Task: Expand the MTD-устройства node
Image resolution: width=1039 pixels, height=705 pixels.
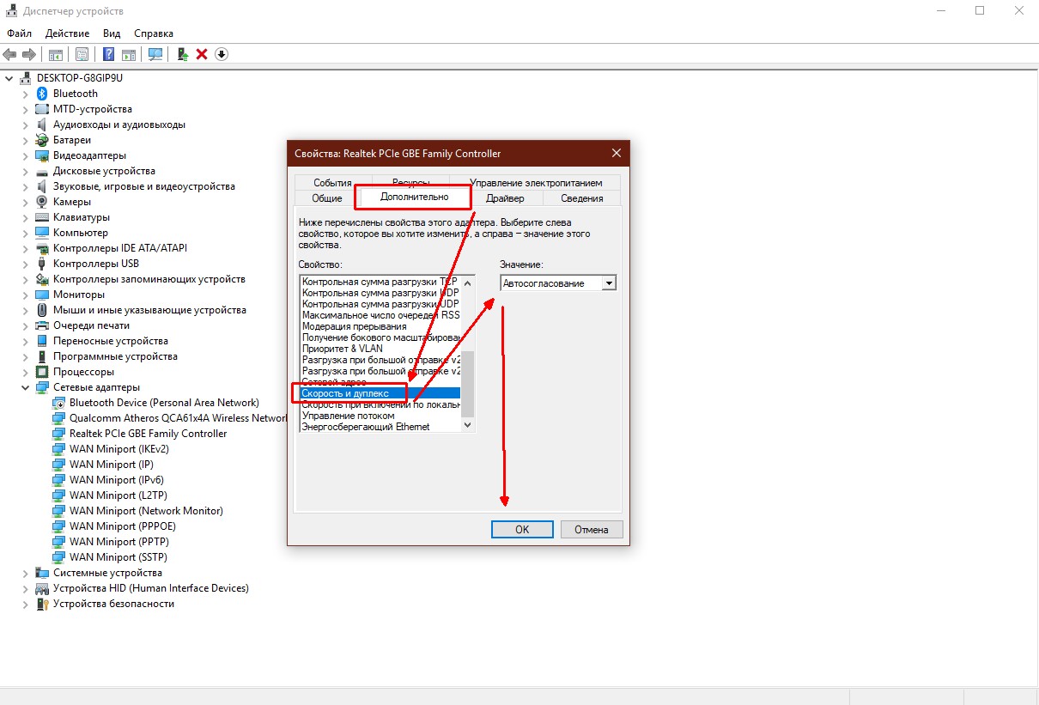Action: click(26, 109)
